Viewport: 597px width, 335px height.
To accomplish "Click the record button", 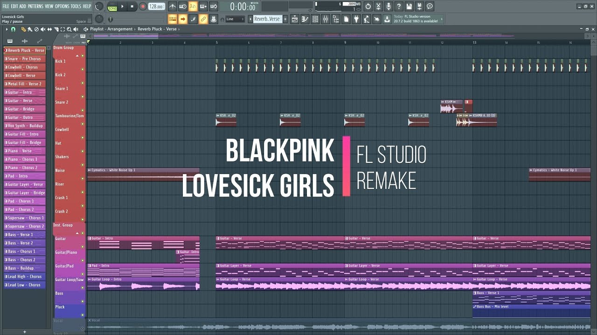I will tap(143, 7).
